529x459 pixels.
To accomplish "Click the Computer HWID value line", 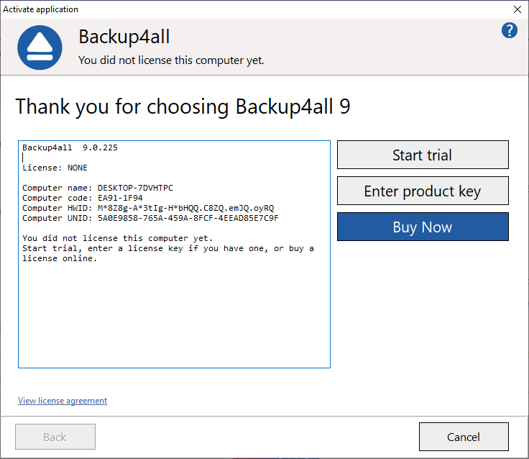I will tap(148, 208).
